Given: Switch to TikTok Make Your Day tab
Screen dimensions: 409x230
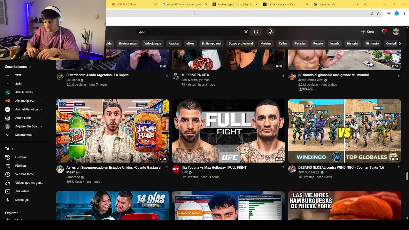Looking at the screenshot, I should pyautogui.click(x=285, y=4).
